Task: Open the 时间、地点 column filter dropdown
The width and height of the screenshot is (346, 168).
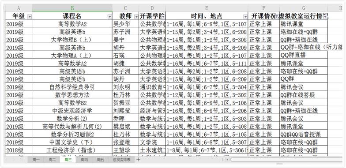Action: click(245, 17)
